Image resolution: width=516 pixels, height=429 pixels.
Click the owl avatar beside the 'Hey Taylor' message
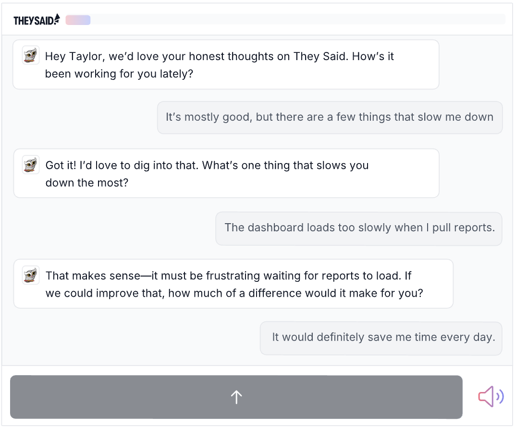pos(31,55)
